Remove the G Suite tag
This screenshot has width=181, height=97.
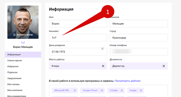(x=122, y=90)
